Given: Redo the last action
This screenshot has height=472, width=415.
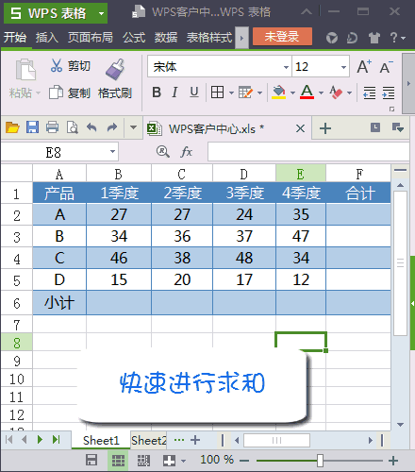Looking at the screenshot, I should click(112, 127).
